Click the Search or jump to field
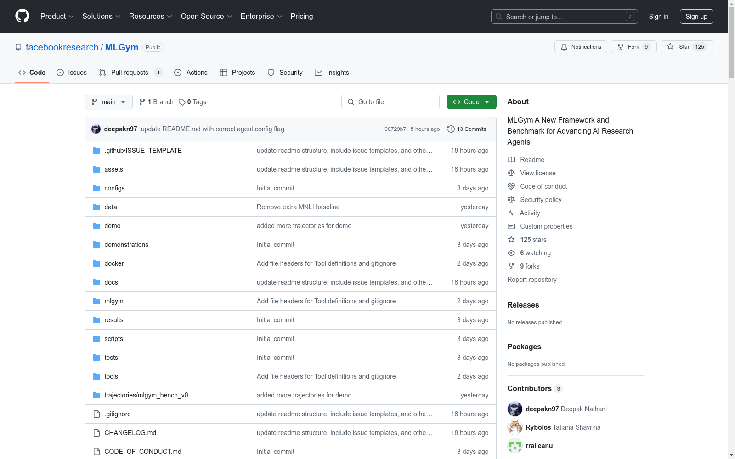735x459 pixels. pyautogui.click(x=565, y=17)
